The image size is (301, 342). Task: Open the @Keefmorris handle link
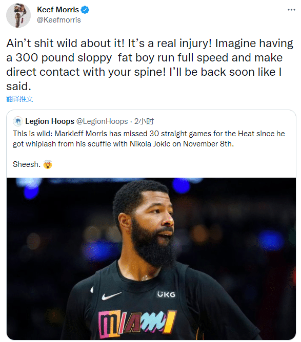click(59, 20)
